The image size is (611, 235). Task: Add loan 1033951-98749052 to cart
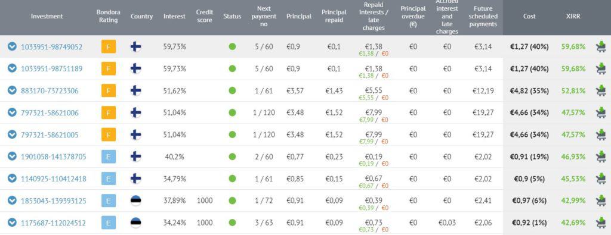(x=600, y=46)
